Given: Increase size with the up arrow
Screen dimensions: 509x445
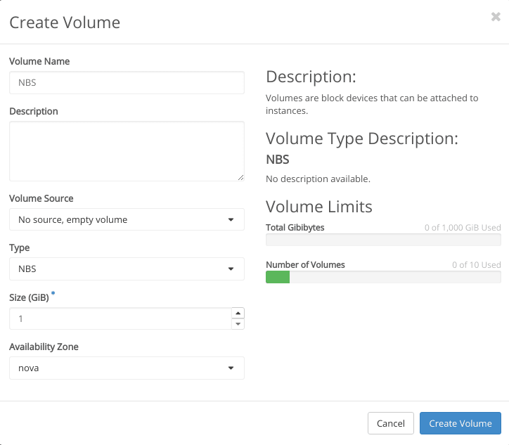Looking at the screenshot, I should coord(238,314).
